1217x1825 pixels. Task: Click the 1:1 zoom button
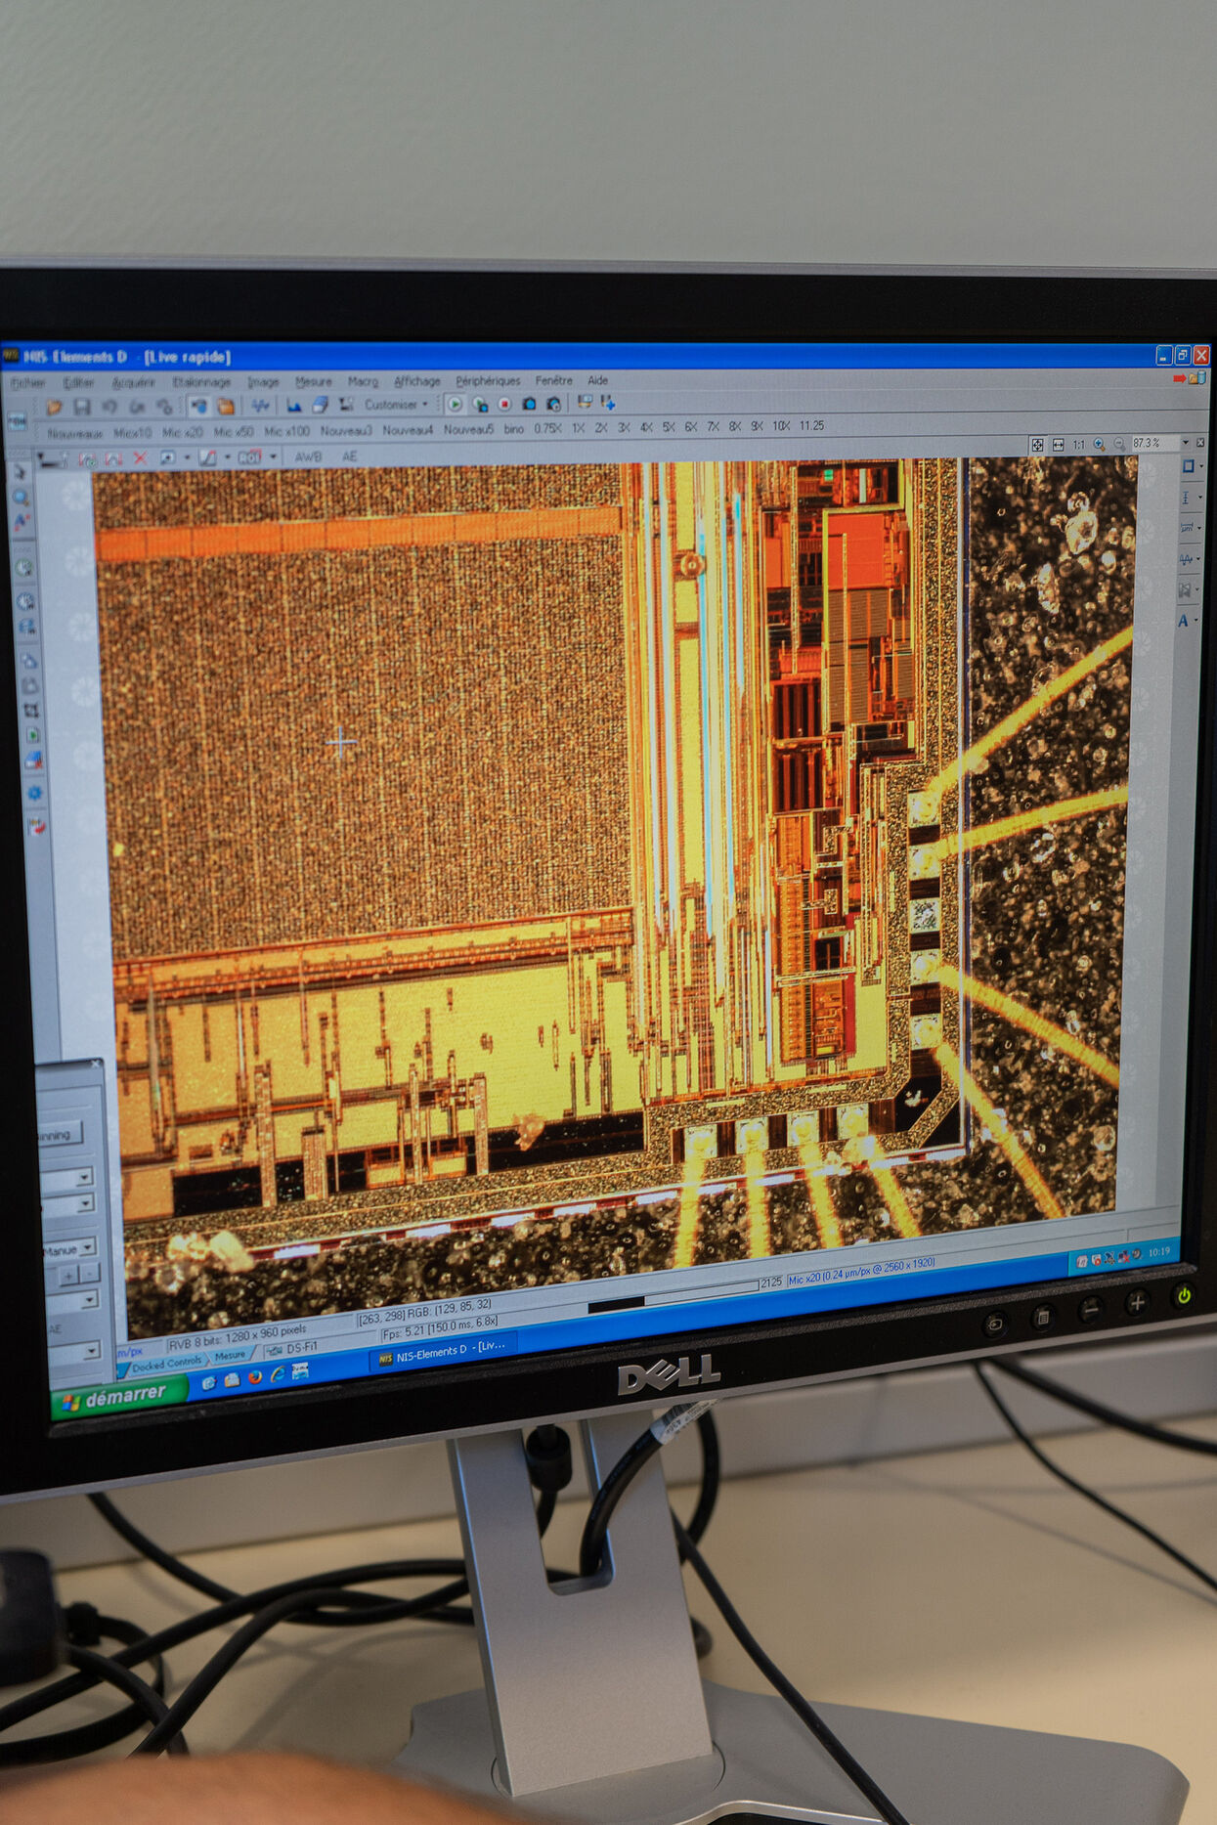pyautogui.click(x=1078, y=445)
